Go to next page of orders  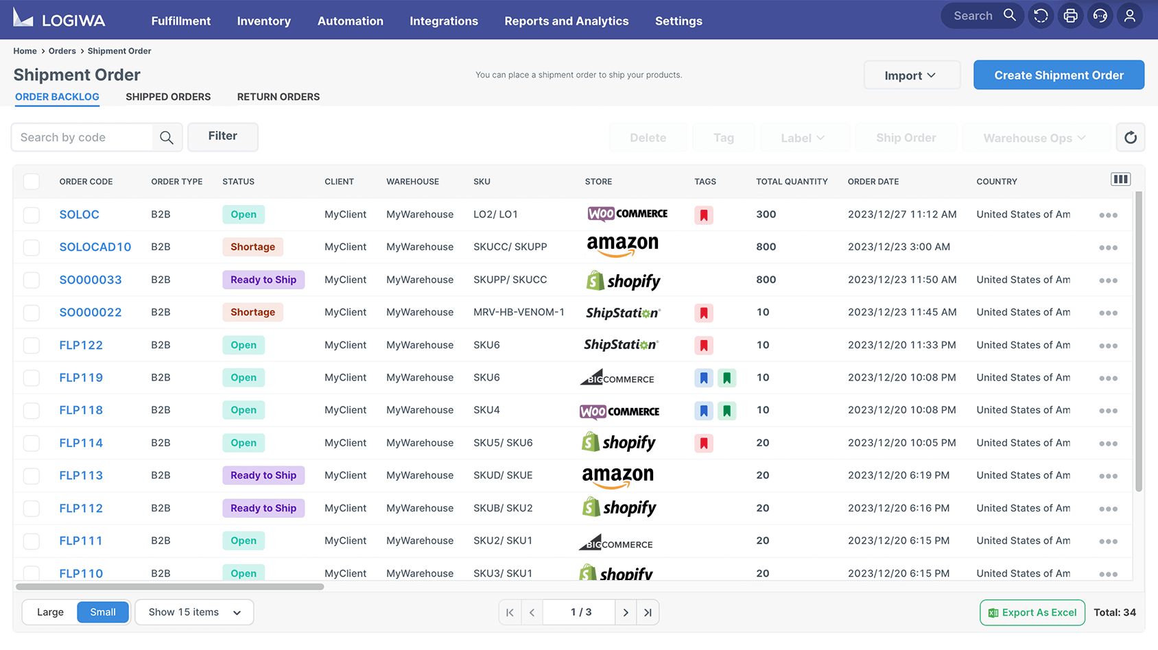click(x=625, y=612)
